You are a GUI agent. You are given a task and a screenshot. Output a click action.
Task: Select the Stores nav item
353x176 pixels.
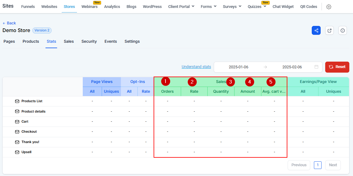[x=69, y=6]
